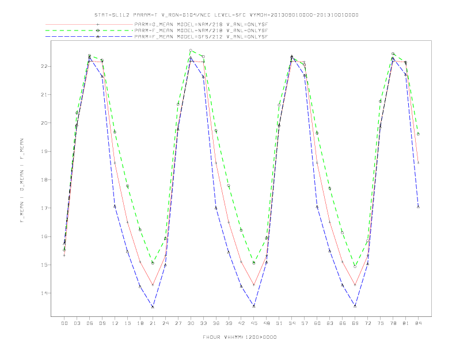Click the FHOUR VHHMM: 1200>0000 axis title
Viewport: 456px width, 352px height.
tap(240, 337)
